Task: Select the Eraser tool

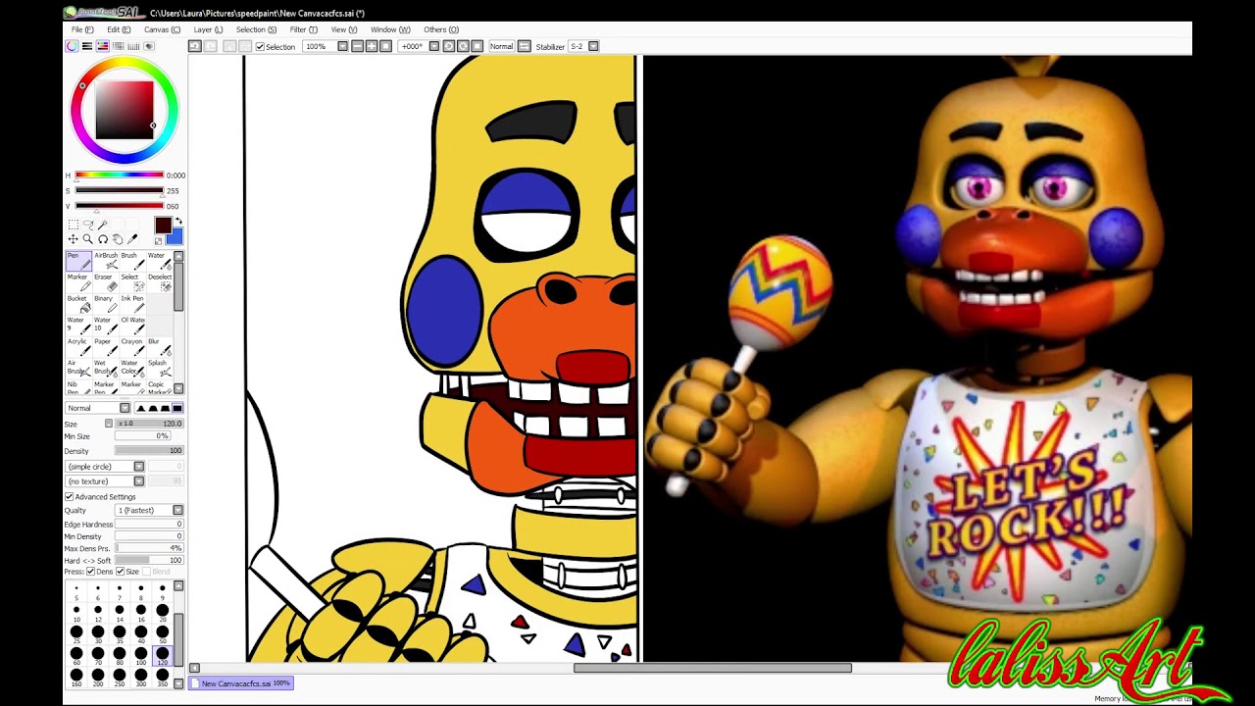Action: (106, 282)
